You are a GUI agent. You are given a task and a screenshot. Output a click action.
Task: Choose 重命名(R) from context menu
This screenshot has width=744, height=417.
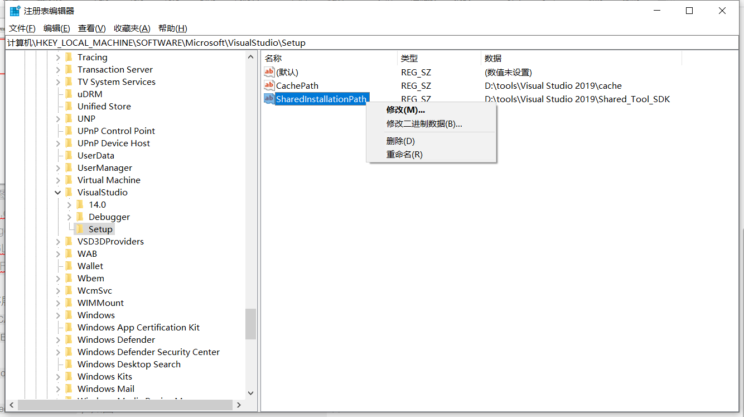[431, 155]
